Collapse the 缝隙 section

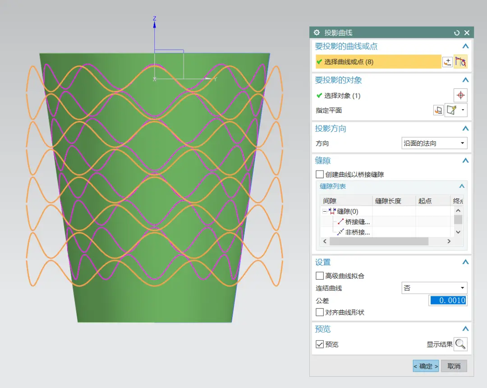point(465,161)
